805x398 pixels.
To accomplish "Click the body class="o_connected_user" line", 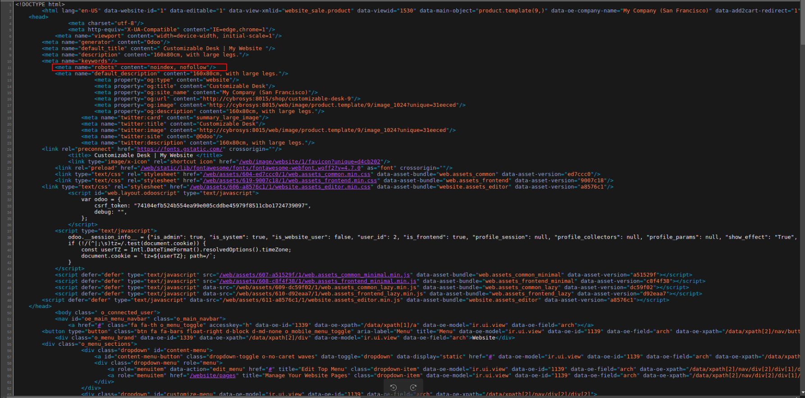I will (108, 313).
